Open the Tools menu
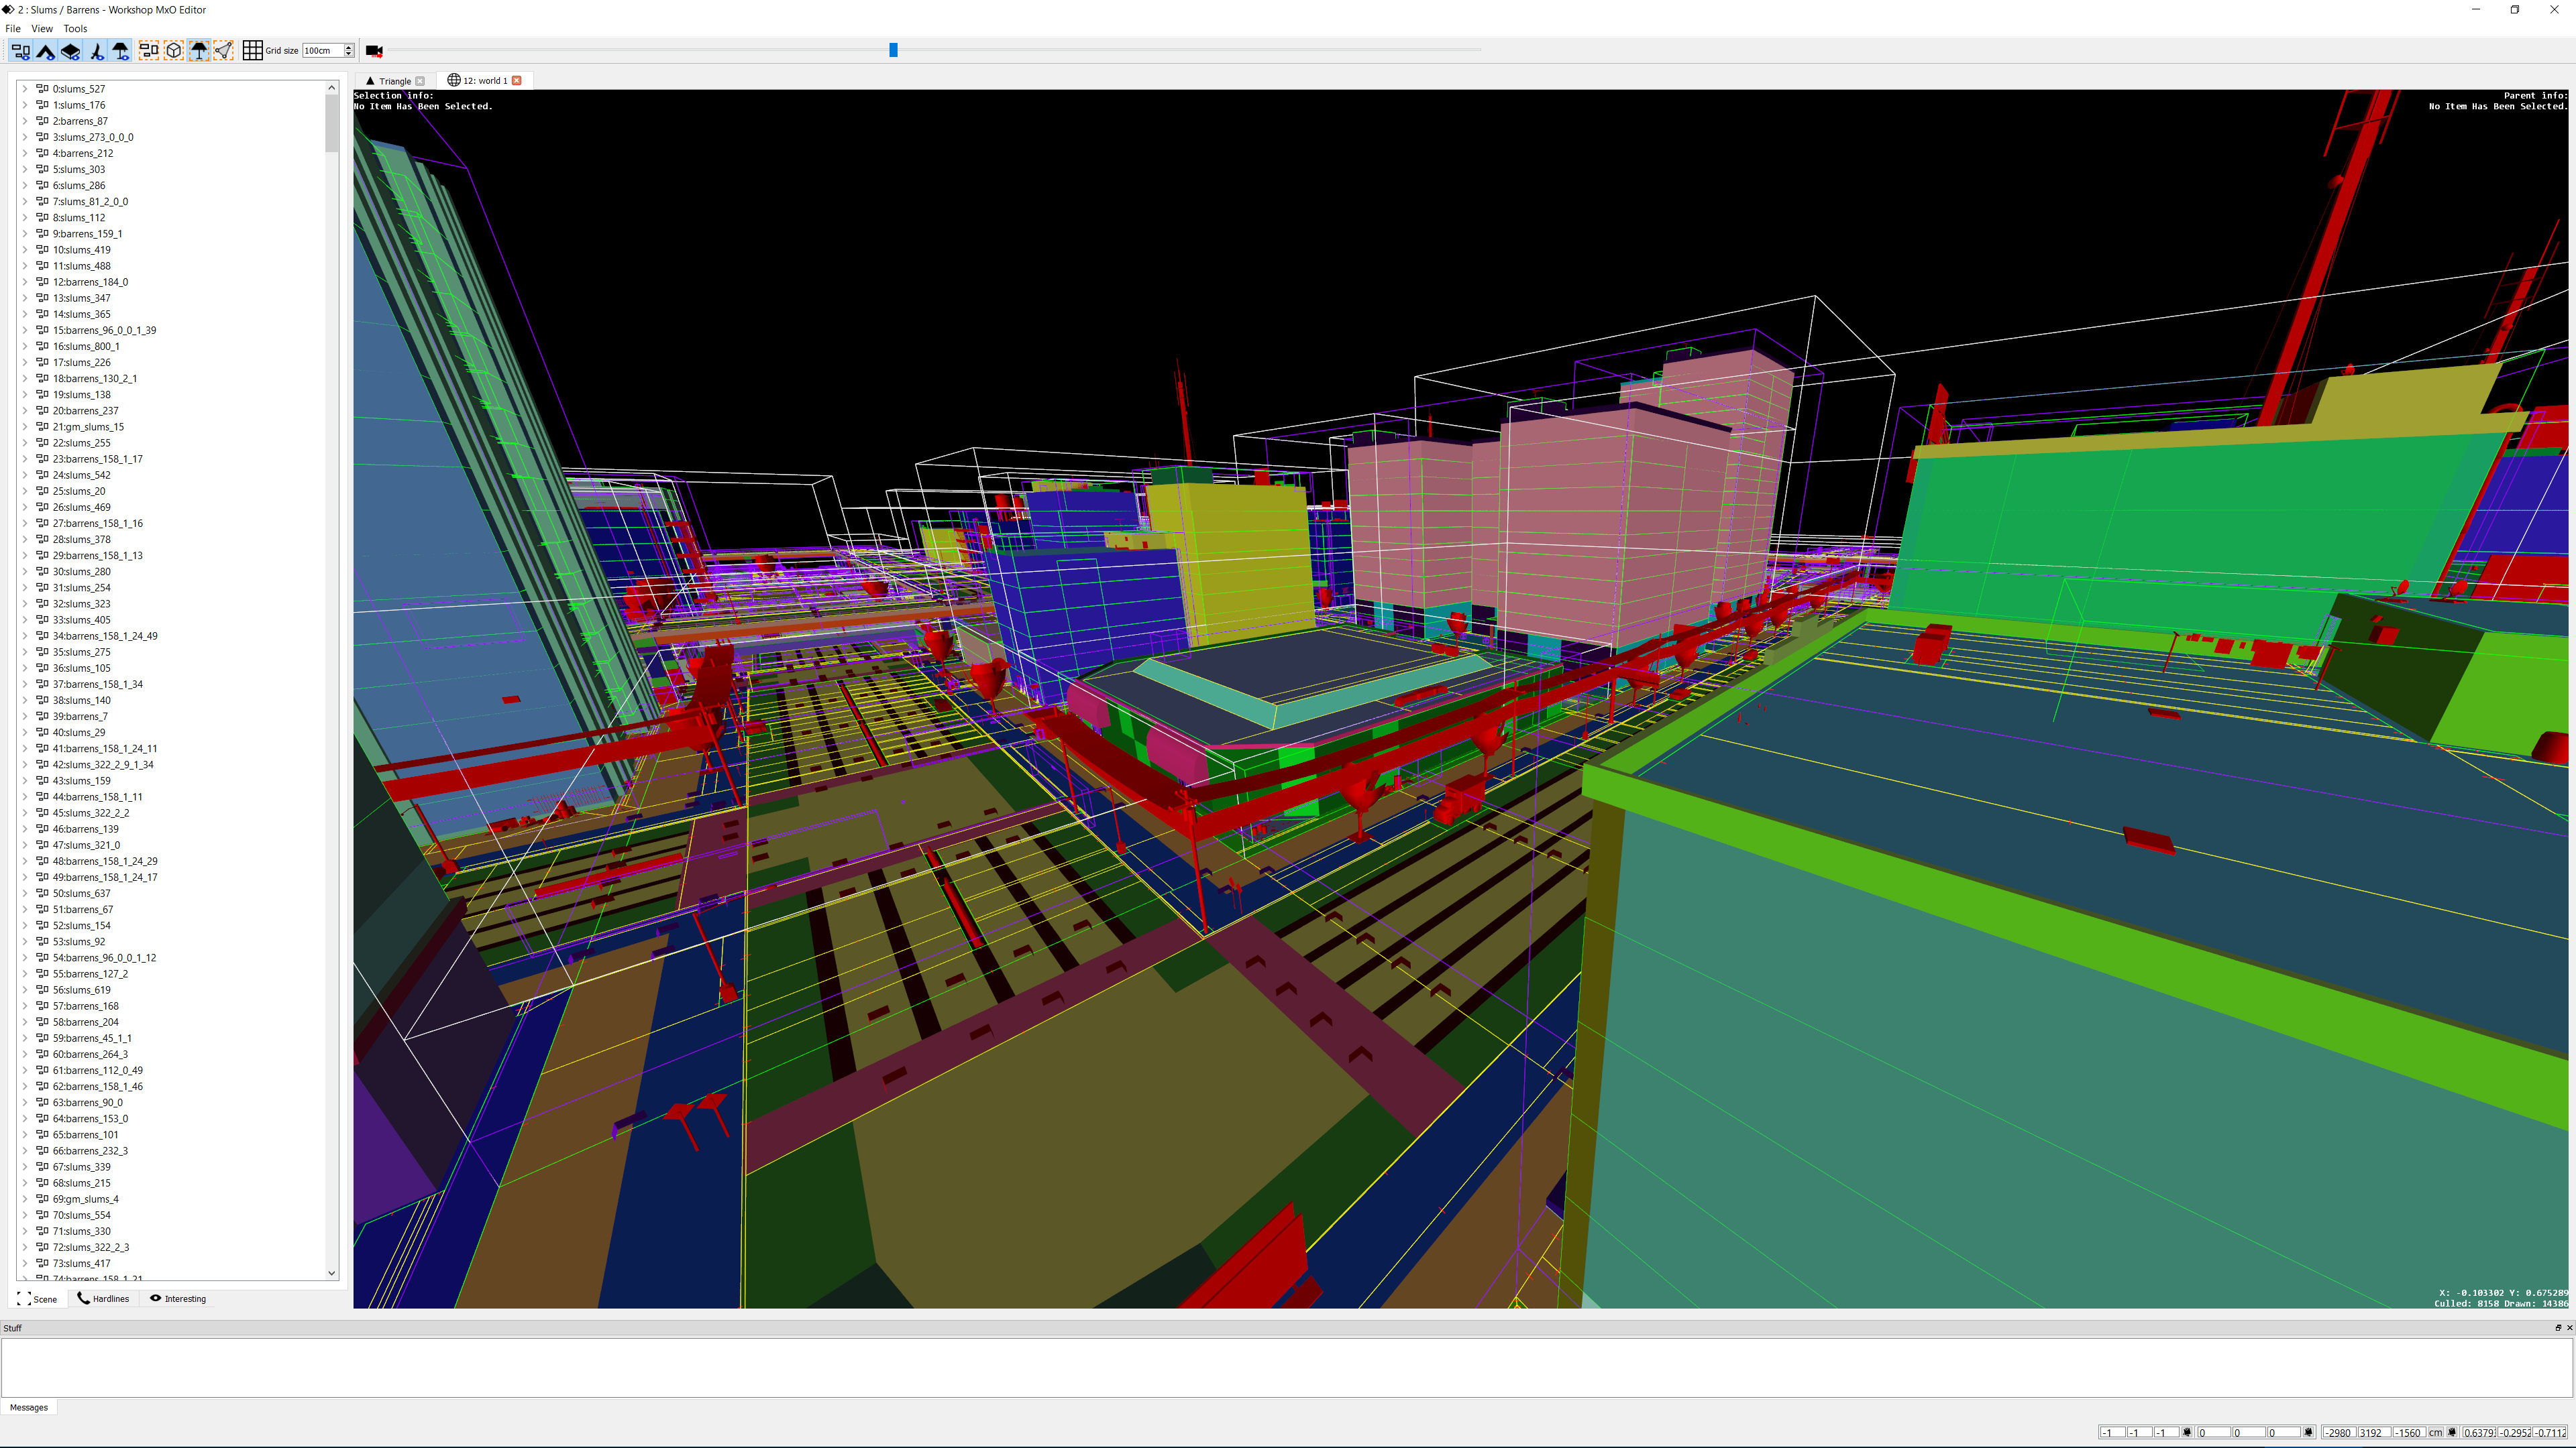 click(x=75, y=29)
